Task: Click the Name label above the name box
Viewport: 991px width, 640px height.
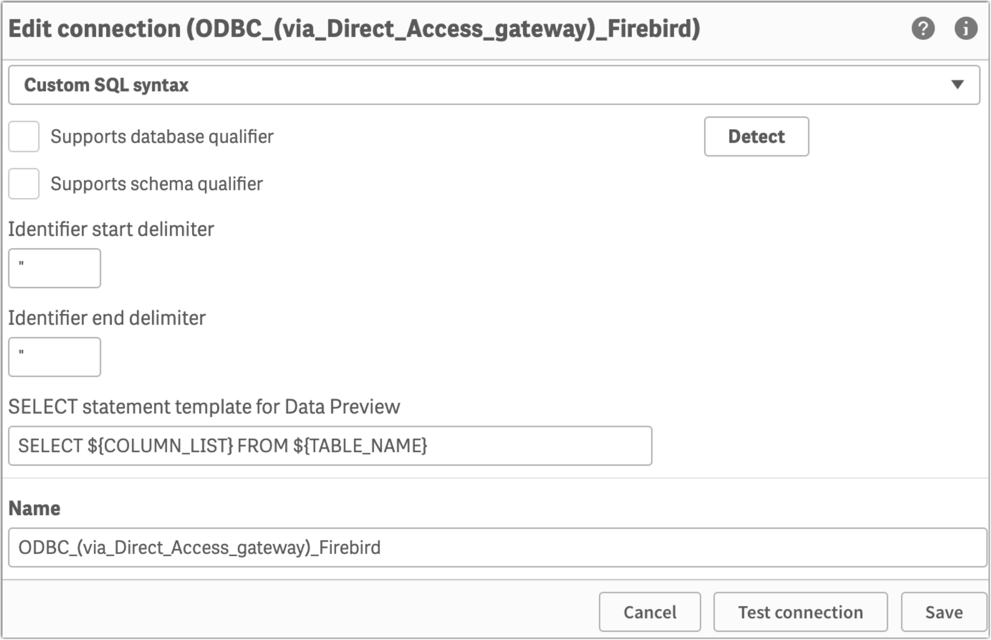Action: click(x=34, y=508)
